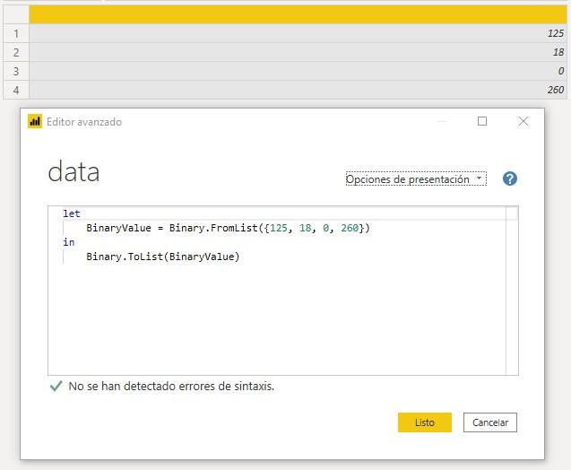This screenshot has width=571, height=470.
Task: Maximize the Editor avanzado dialog
Action: point(482,121)
